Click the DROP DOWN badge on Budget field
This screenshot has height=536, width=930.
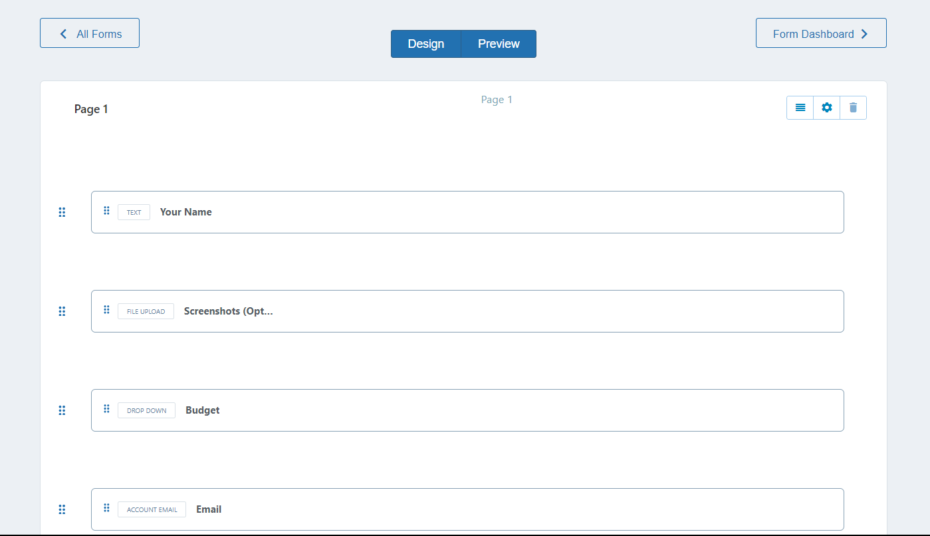[x=146, y=410]
